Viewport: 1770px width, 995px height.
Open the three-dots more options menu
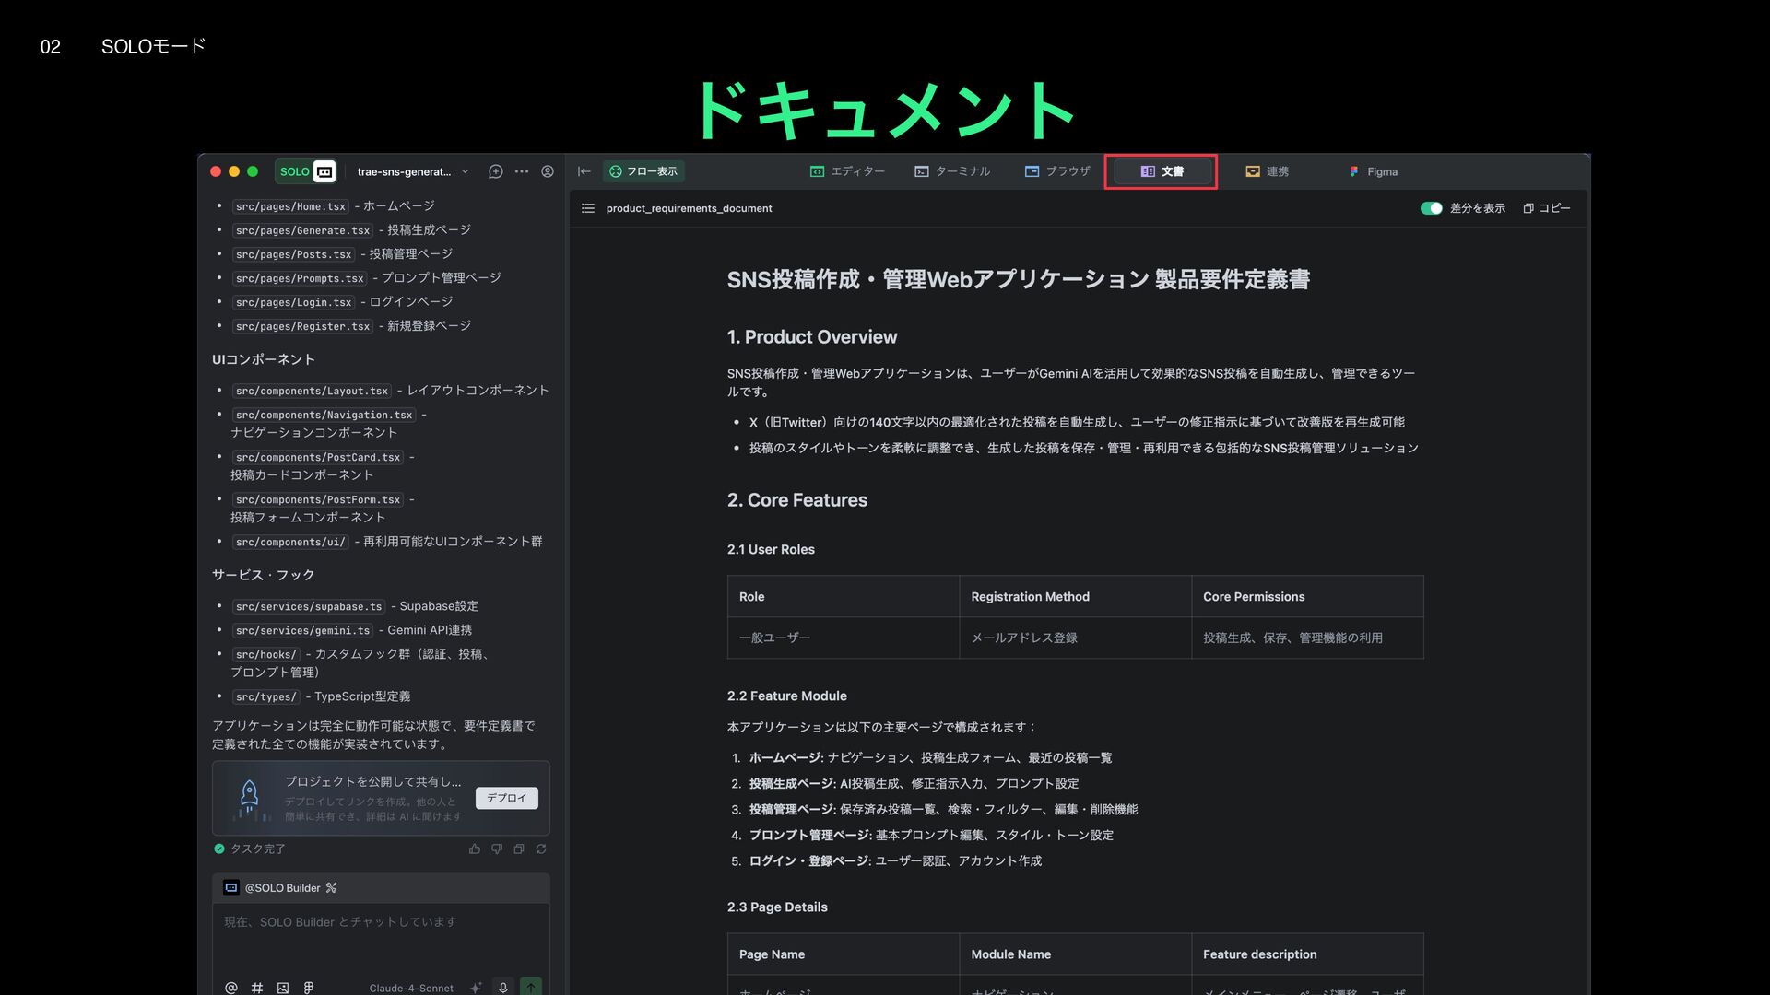coord(522,171)
